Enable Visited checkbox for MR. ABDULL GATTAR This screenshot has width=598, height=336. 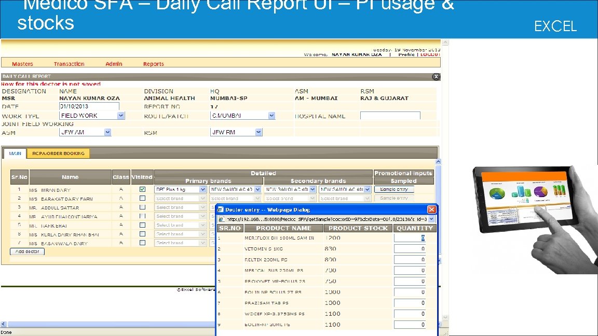point(142,206)
